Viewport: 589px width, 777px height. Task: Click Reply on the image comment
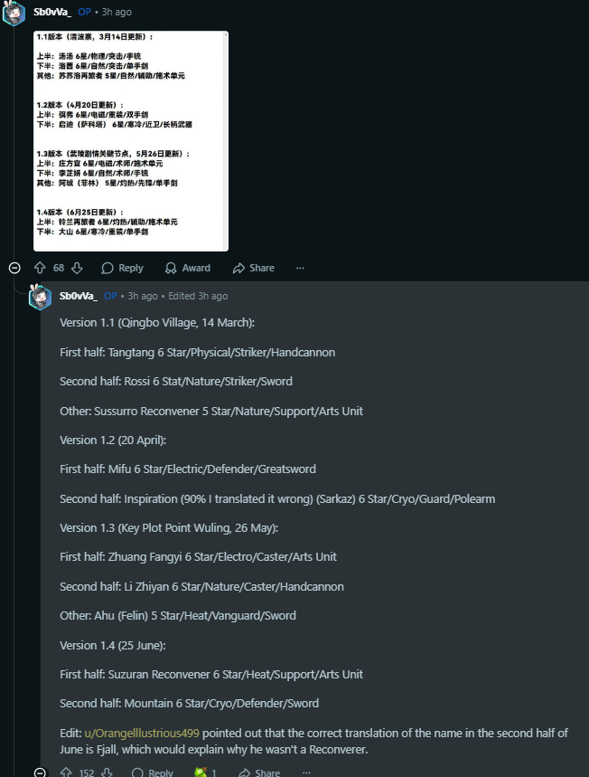click(x=122, y=268)
